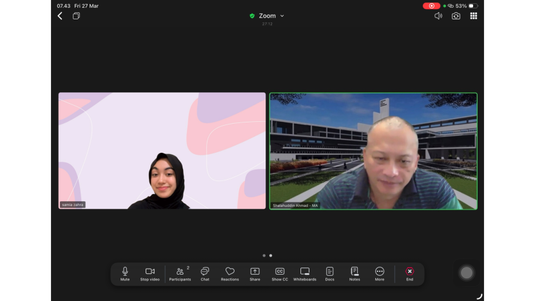Image resolution: width=535 pixels, height=301 pixels.
Task: Select Shalahuddin Ahmad's video tile
Action: click(373, 151)
